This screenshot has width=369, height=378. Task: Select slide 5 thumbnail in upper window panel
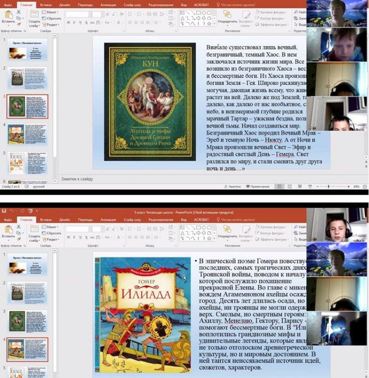[x=27, y=163]
